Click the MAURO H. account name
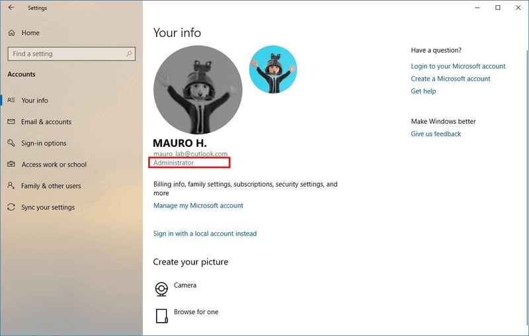Viewport: 529px width, 336px height. click(x=180, y=143)
